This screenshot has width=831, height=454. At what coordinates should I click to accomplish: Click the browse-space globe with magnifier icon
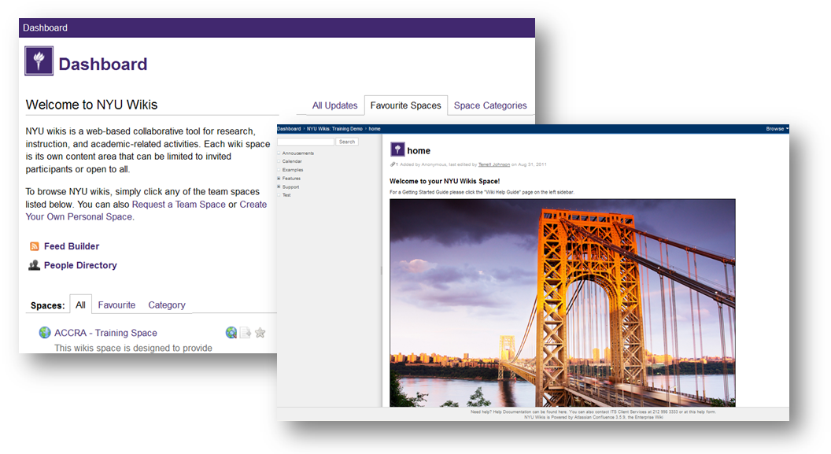tap(231, 333)
